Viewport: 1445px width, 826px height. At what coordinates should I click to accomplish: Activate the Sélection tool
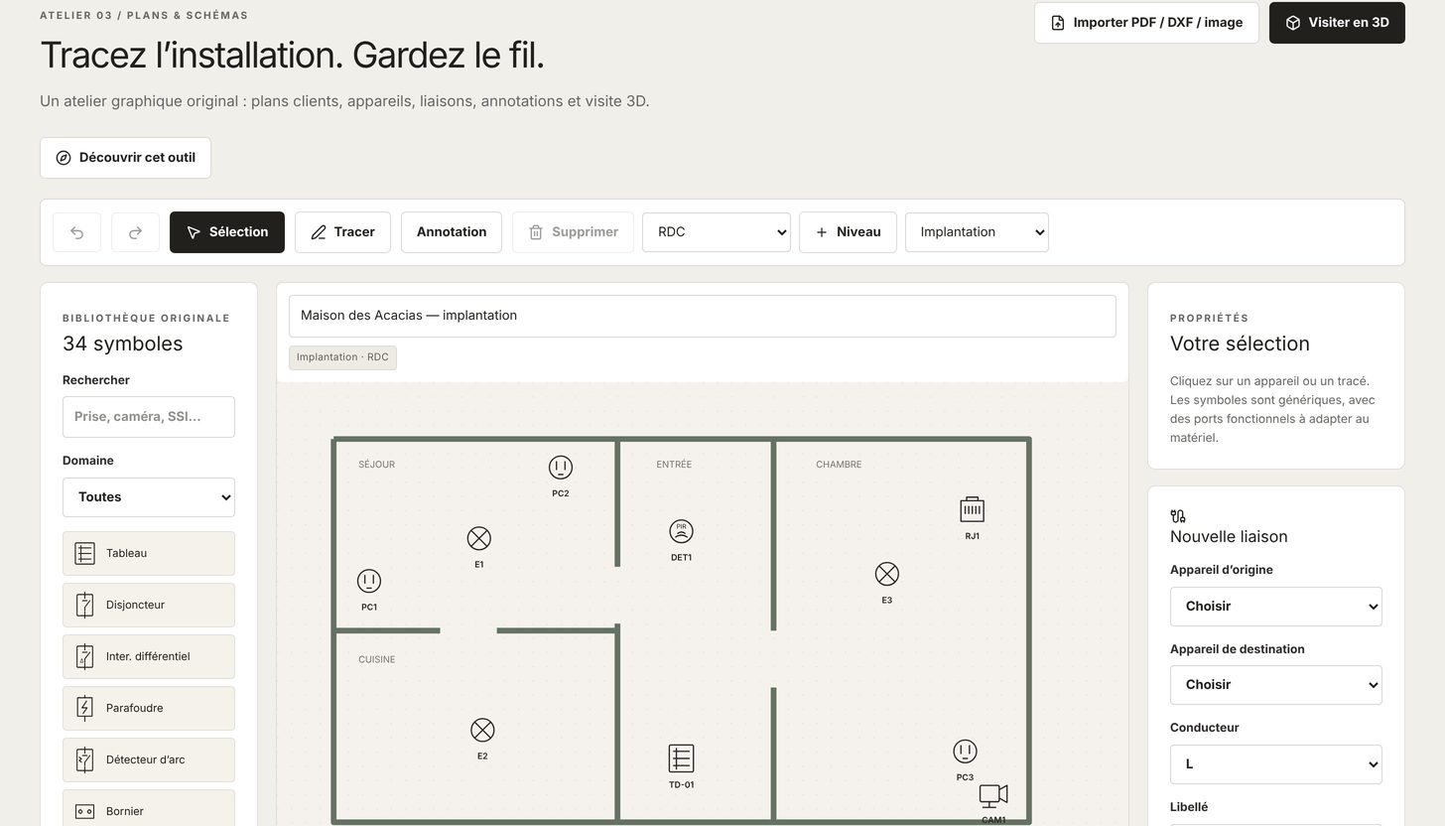[x=227, y=232]
